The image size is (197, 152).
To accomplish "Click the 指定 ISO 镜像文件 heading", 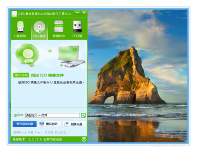I will 47,75.
